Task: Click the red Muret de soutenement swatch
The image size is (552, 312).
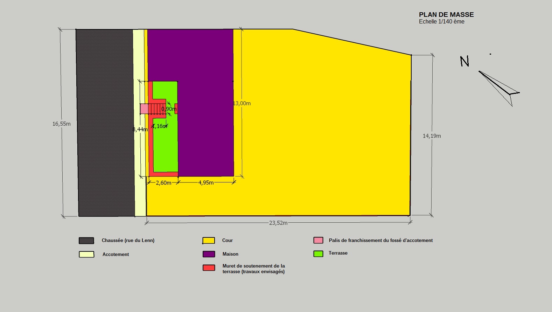Action: [209, 268]
